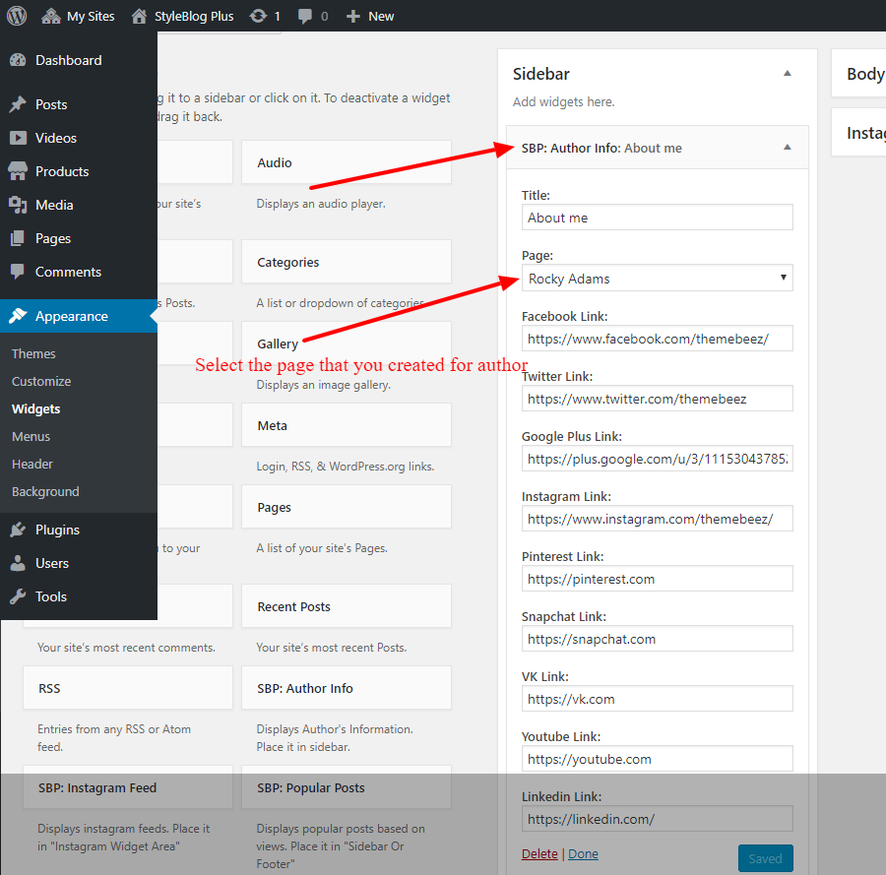Click the plus icon beside New
Viewport: 886px width, 875px height.
click(353, 17)
